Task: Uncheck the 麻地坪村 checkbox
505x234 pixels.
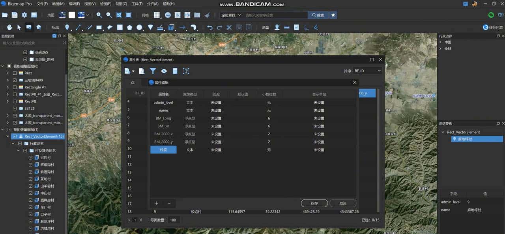Action: tap(30, 221)
